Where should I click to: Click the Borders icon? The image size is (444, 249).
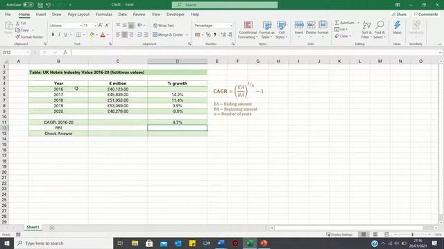point(78,35)
